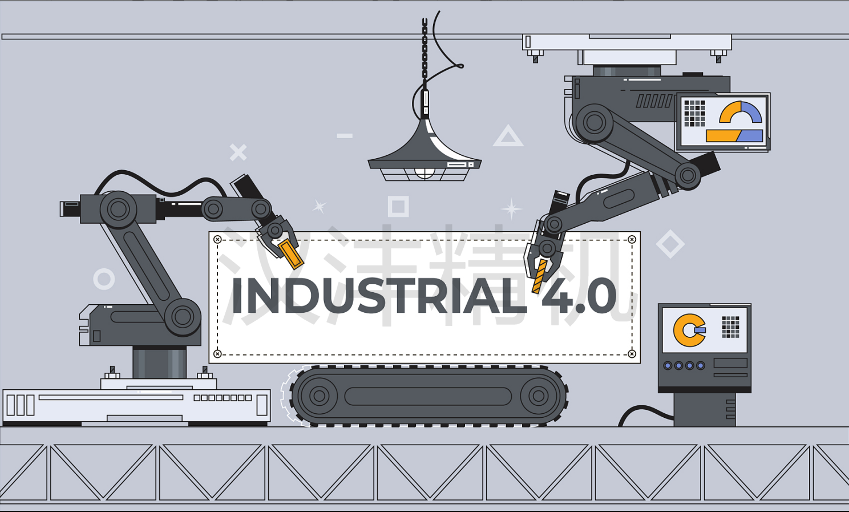Click the white dash mark left of lamp
The width and height of the screenshot is (849, 512).
coord(345,136)
